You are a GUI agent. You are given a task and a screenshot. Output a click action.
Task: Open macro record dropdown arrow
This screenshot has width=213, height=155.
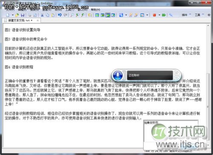tap(159, 15)
